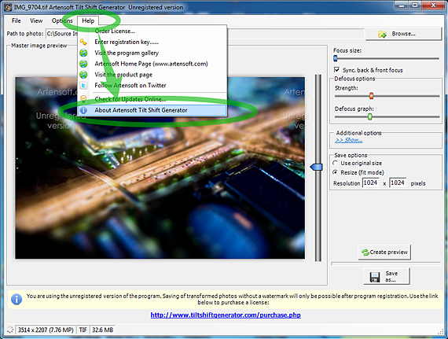Close the Help menu tab
The height and width of the screenshot is (339, 448).
point(88,20)
